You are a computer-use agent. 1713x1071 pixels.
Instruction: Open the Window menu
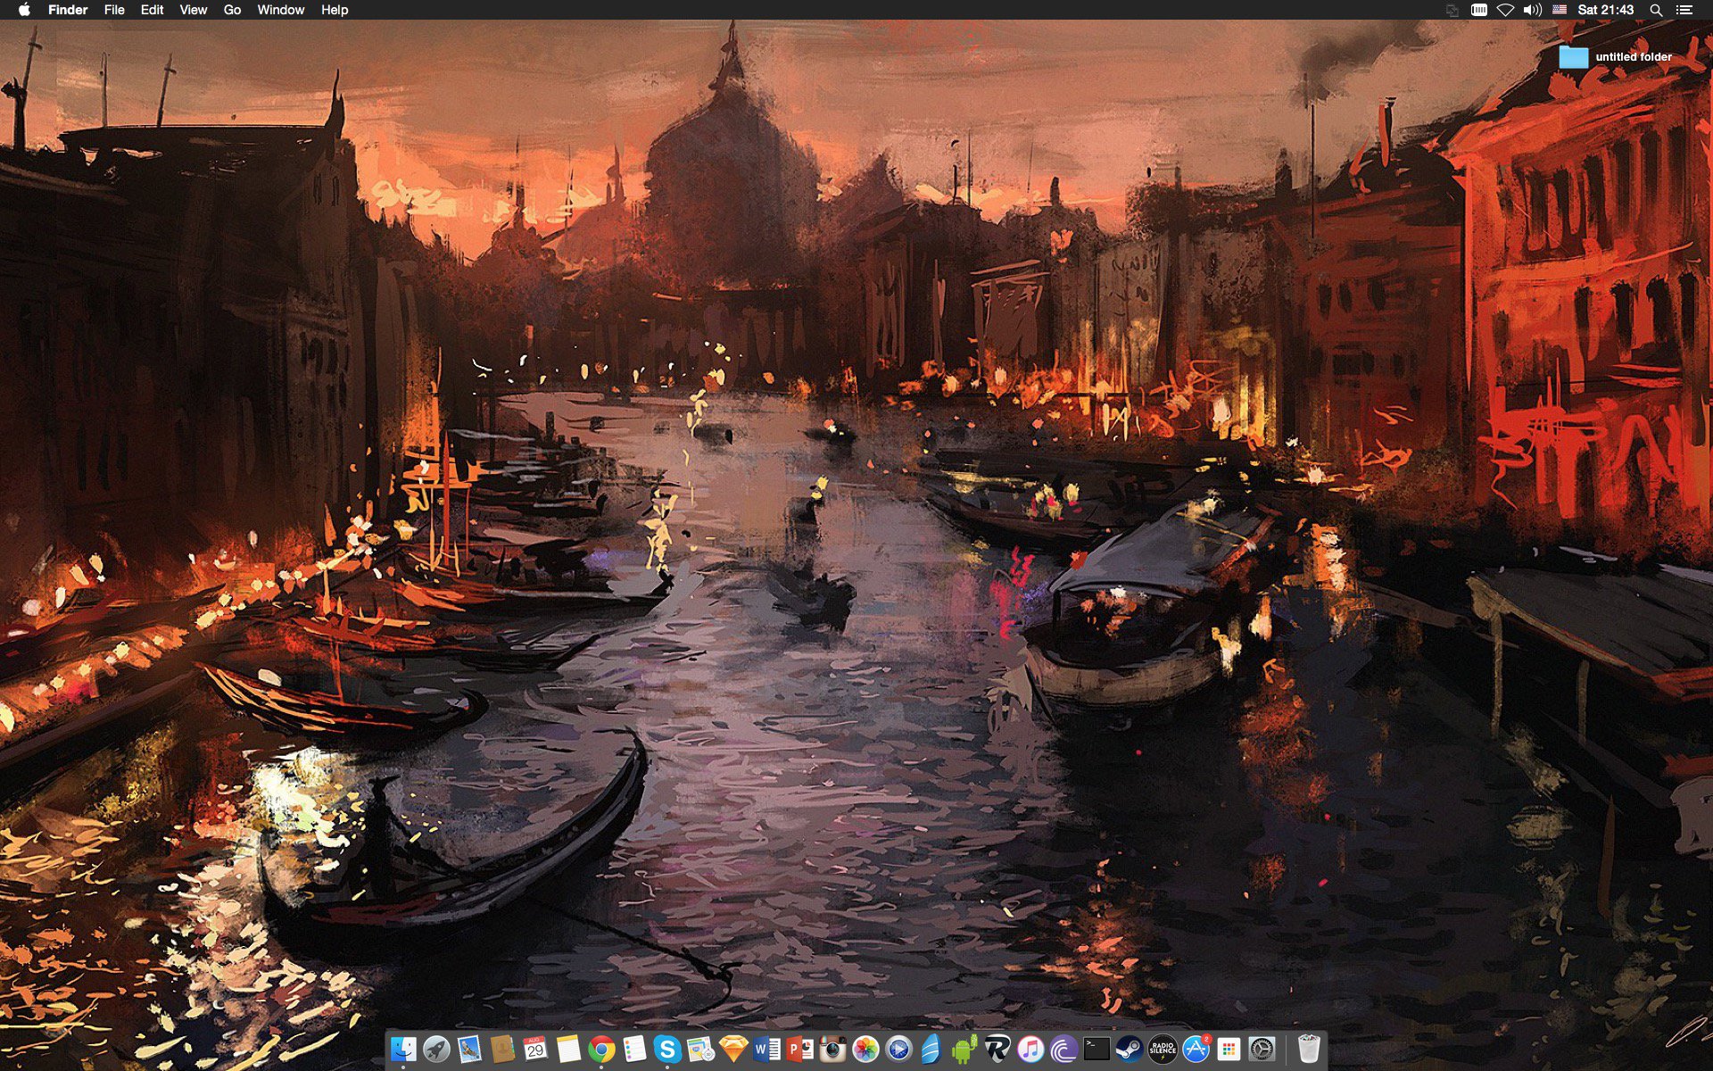(281, 10)
